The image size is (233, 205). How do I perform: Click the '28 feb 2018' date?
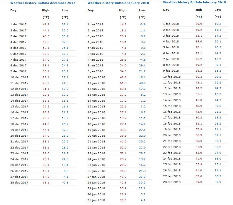[x=172, y=182]
